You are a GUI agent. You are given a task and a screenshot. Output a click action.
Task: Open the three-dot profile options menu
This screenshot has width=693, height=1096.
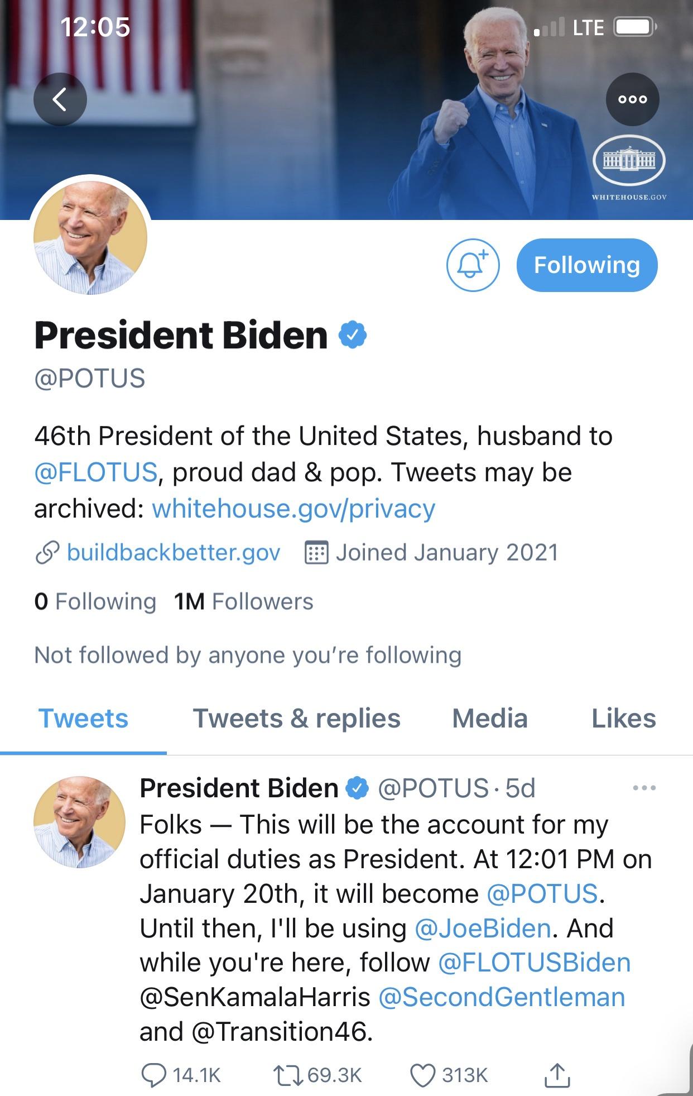coord(632,99)
